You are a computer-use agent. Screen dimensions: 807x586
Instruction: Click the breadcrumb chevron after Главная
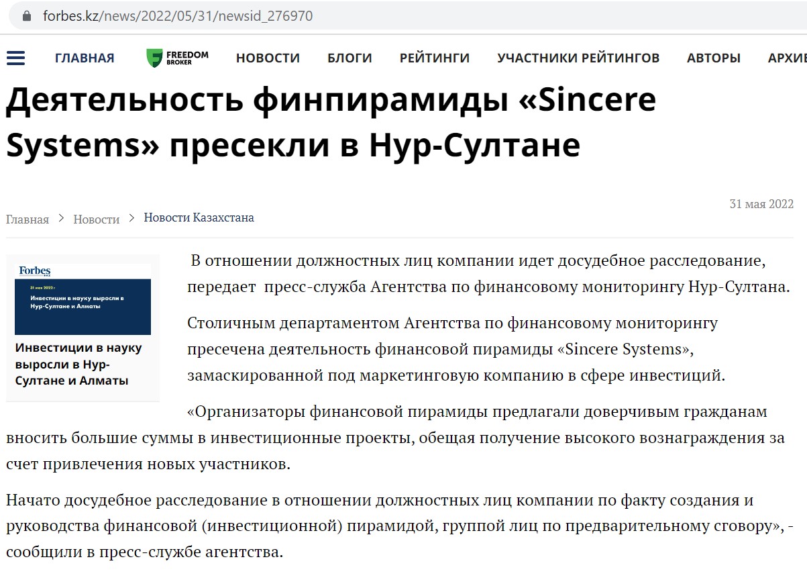click(x=61, y=218)
